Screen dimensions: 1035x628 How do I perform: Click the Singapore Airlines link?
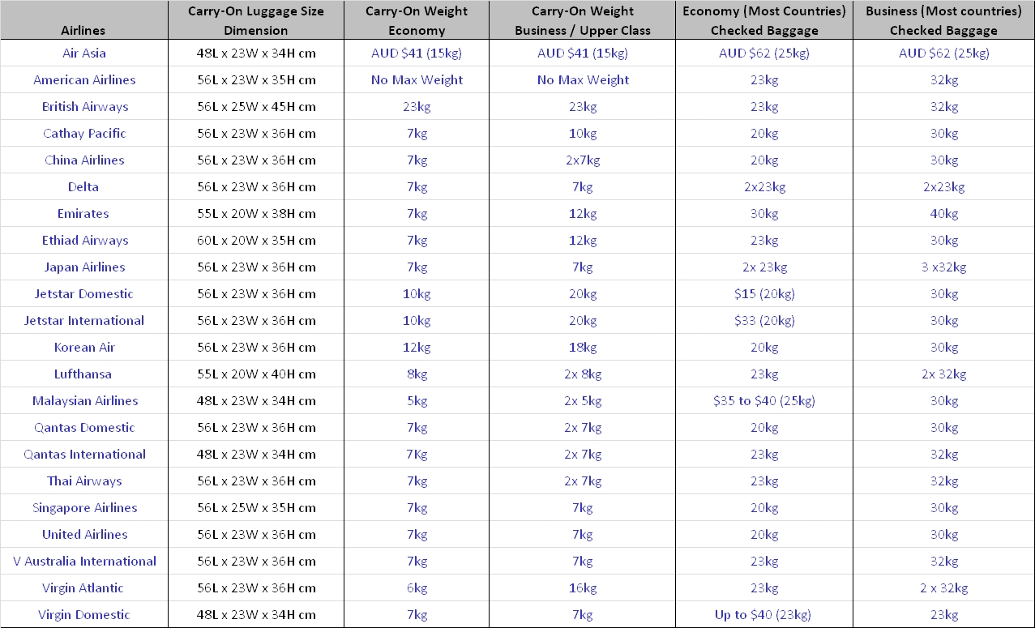tap(84, 508)
